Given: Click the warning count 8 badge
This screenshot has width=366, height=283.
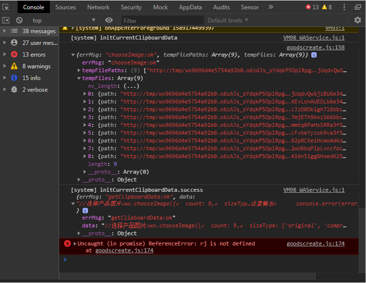Looking at the screenshot, I should (x=327, y=7).
